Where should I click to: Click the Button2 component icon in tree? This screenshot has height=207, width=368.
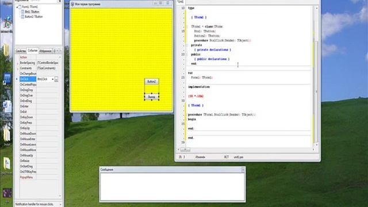[23, 17]
